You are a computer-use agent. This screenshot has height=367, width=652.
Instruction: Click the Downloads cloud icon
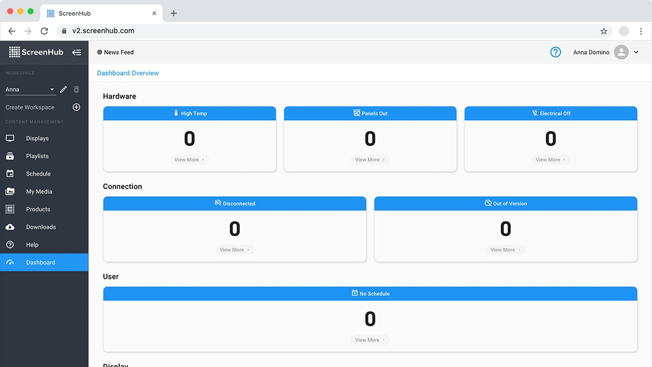pyautogui.click(x=10, y=227)
